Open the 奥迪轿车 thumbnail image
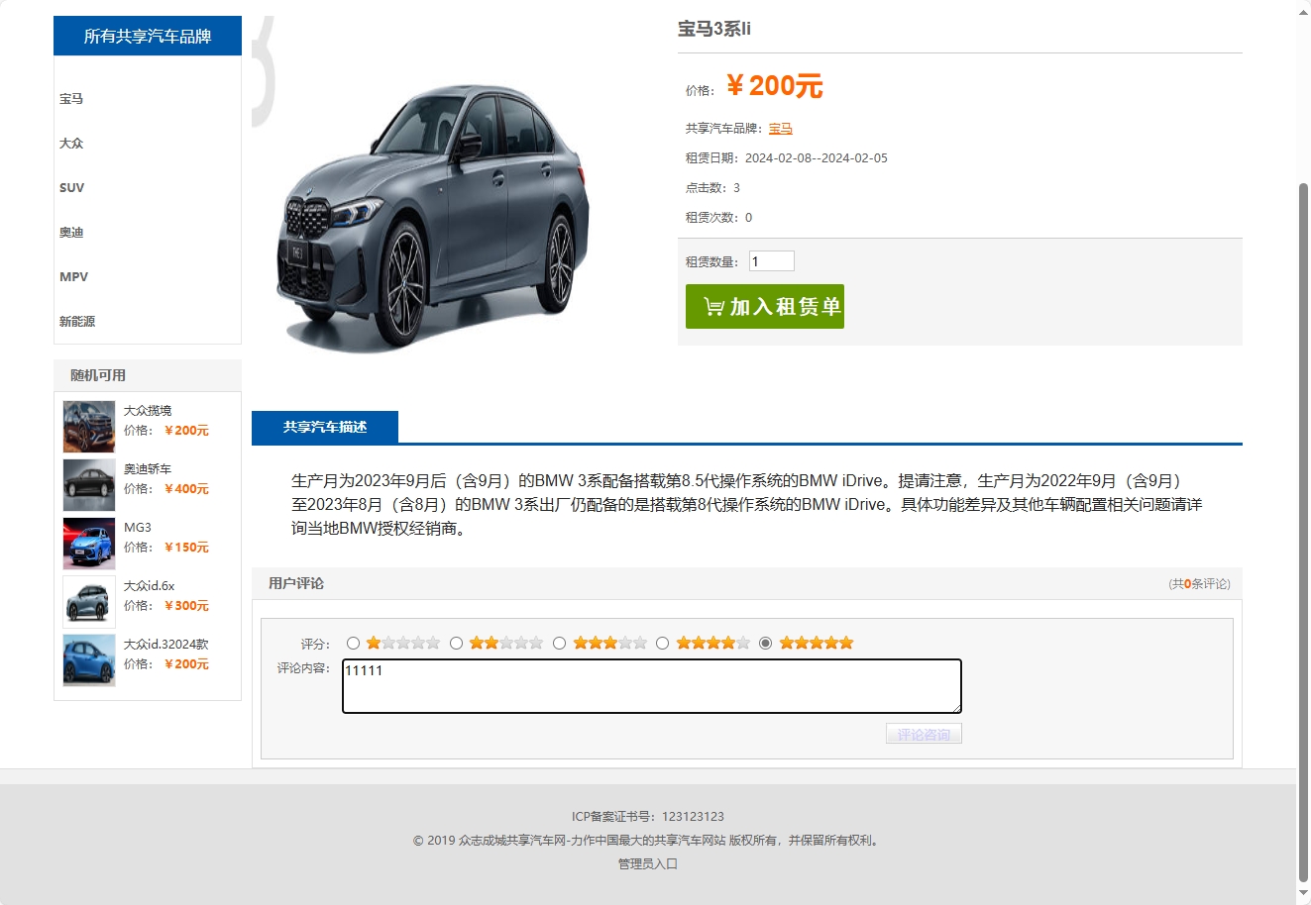Viewport: 1311px width, 905px height. (88, 484)
